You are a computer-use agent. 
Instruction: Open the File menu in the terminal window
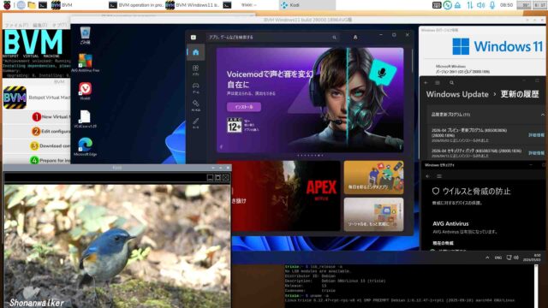point(15,25)
